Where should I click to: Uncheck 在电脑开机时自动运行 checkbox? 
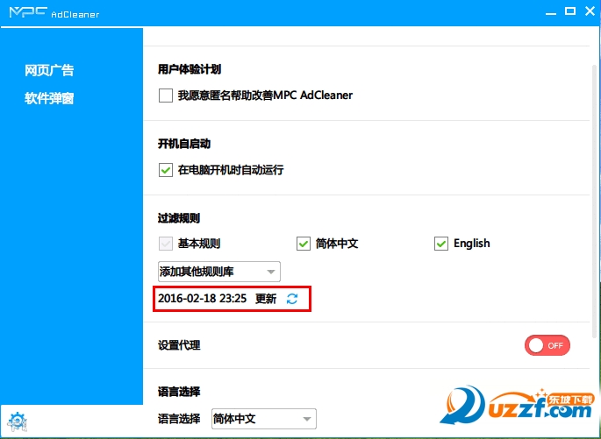[x=166, y=170]
